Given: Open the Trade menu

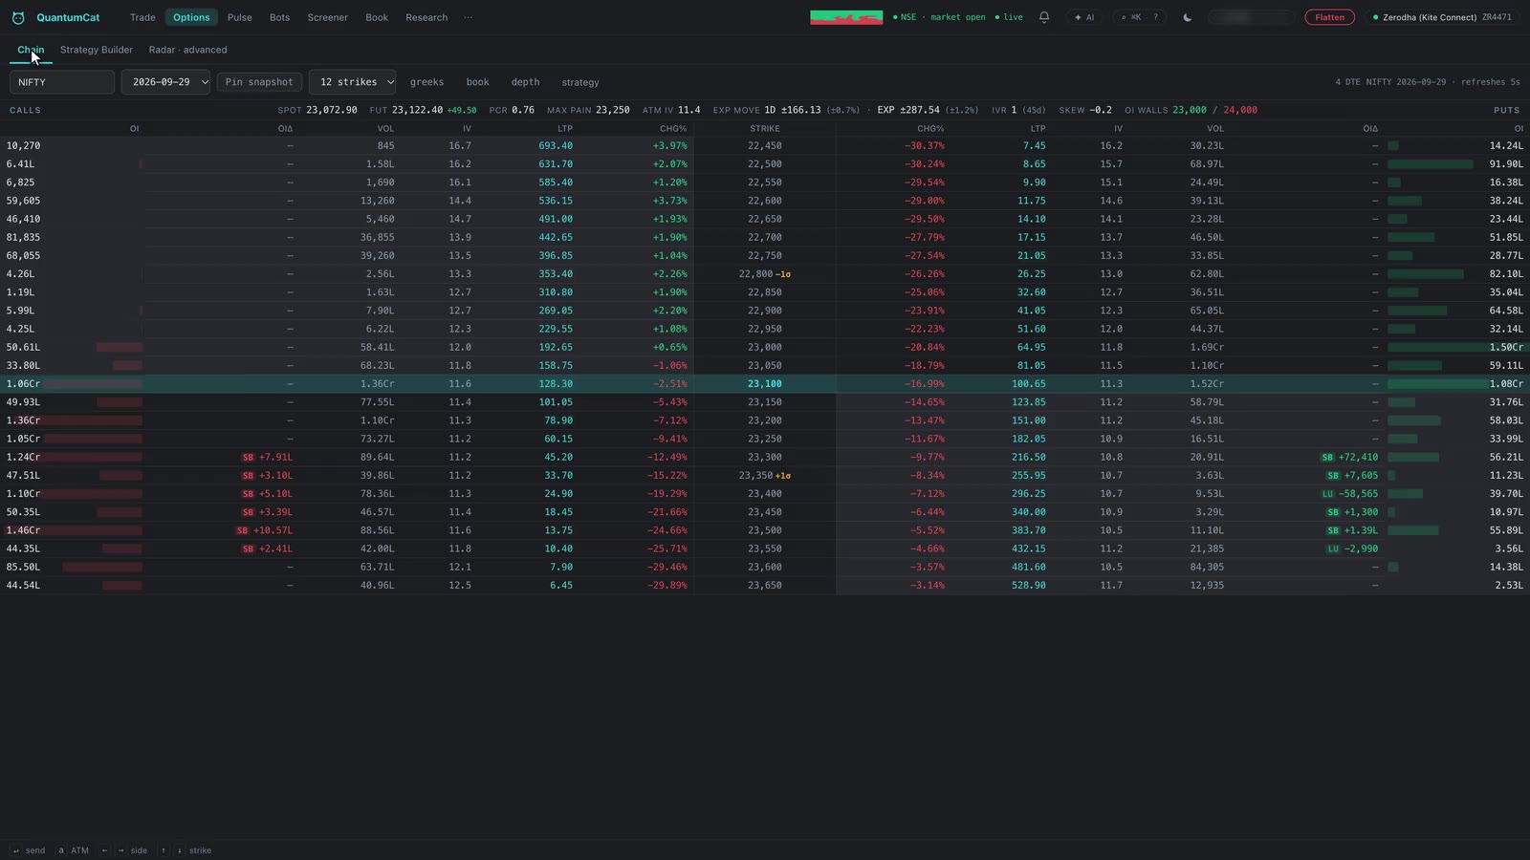Looking at the screenshot, I should pos(142,17).
